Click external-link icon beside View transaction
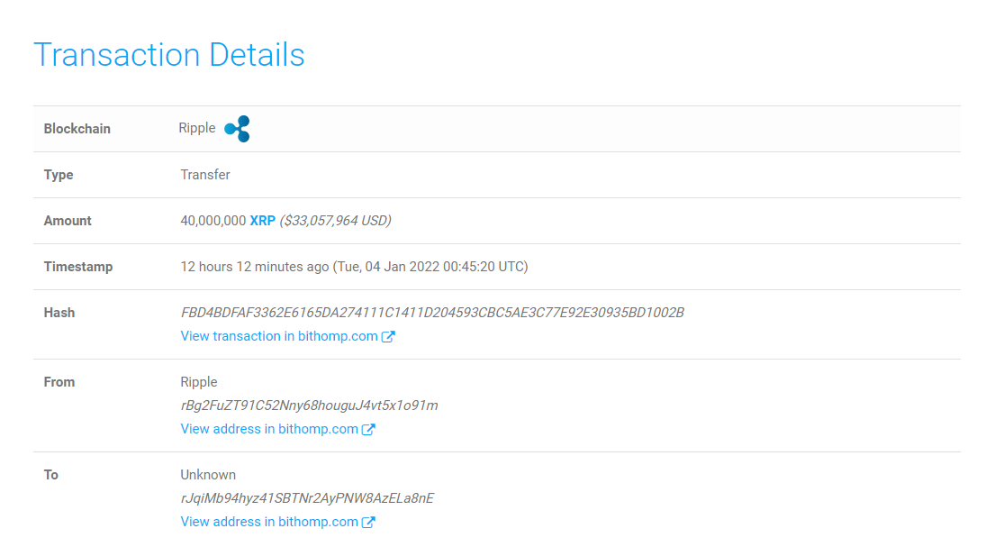Image resolution: width=986 pixels, height=556 pixels. [x=389, y=336]
